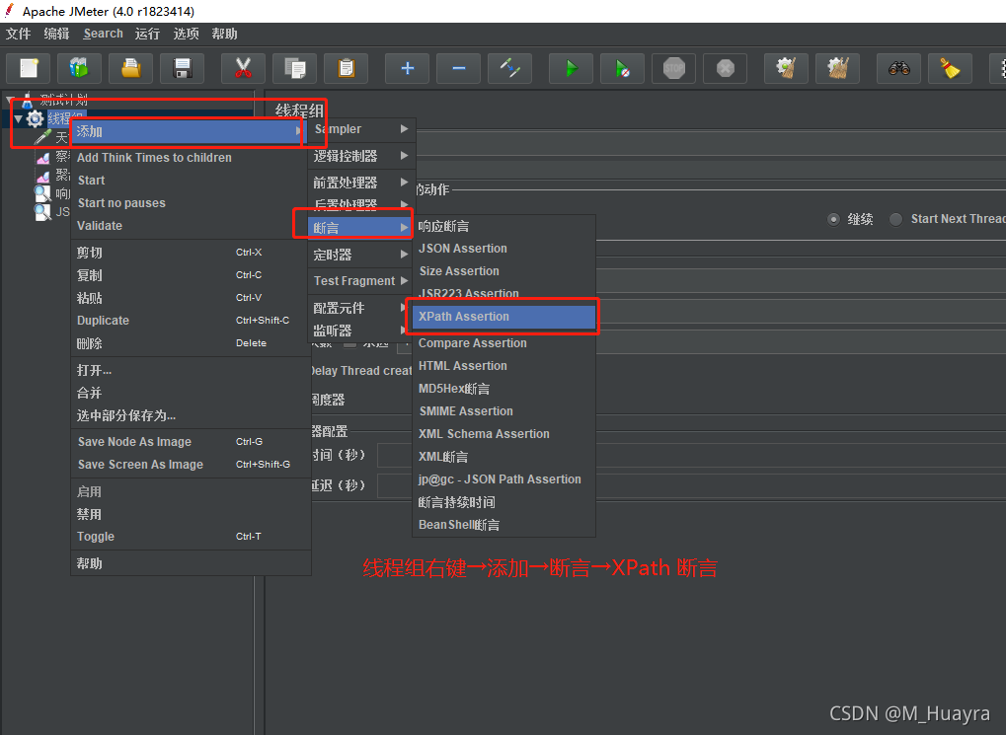Open the 帮助 menu in menu bar

click(224, 34)
